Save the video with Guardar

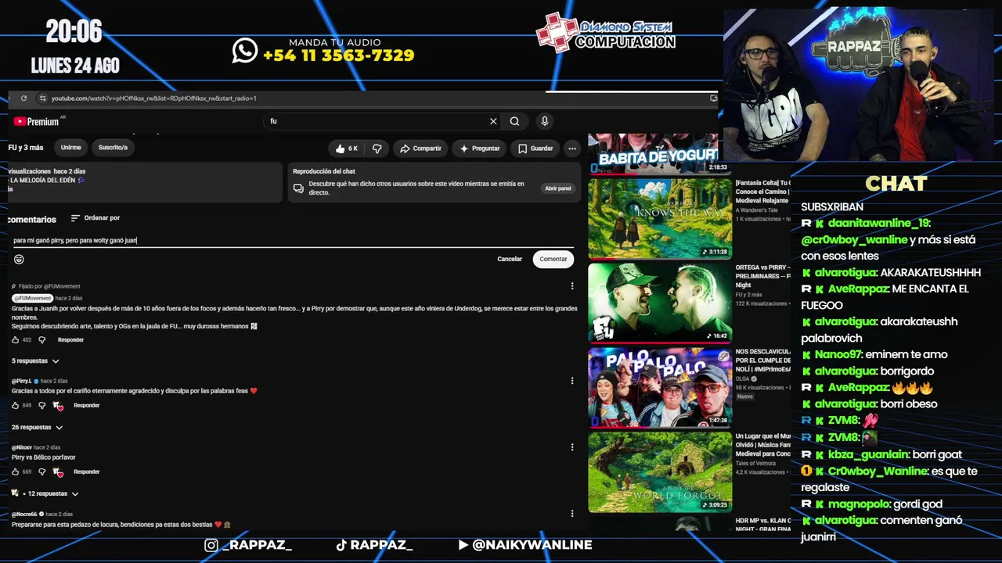535,149
